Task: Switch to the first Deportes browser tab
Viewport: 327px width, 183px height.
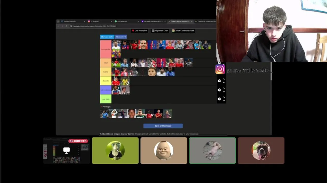Action: pyautogui.click(x=73, y=21)
